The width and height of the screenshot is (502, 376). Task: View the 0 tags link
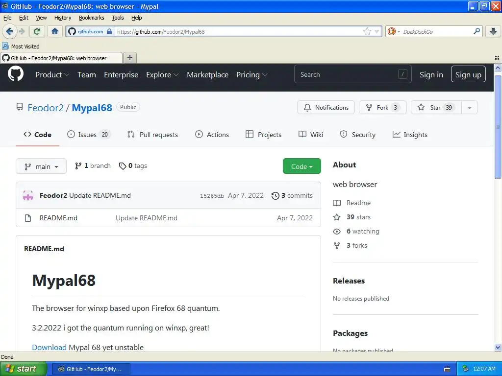pos(133,165)
